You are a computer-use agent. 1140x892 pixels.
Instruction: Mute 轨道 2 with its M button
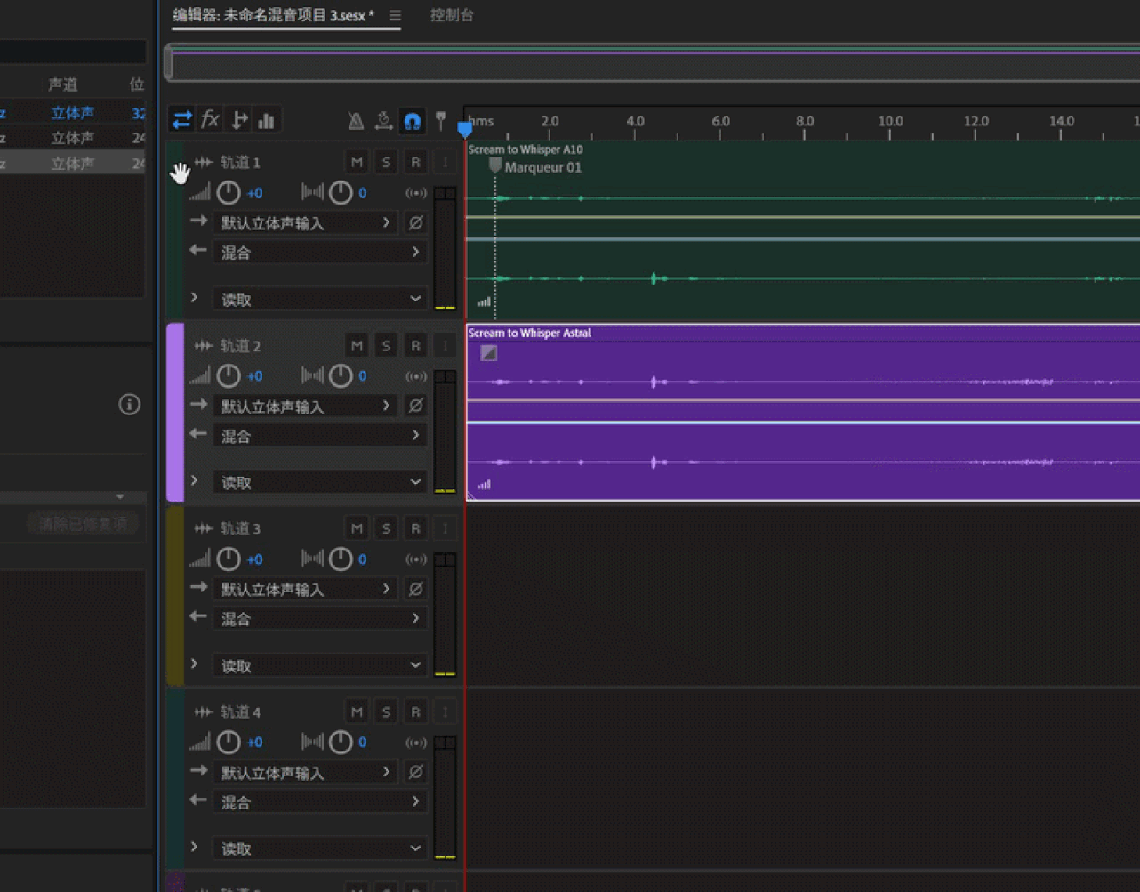click(357, 345)
